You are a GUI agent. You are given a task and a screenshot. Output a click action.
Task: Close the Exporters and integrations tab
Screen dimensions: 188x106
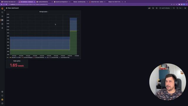coord(70,2)
